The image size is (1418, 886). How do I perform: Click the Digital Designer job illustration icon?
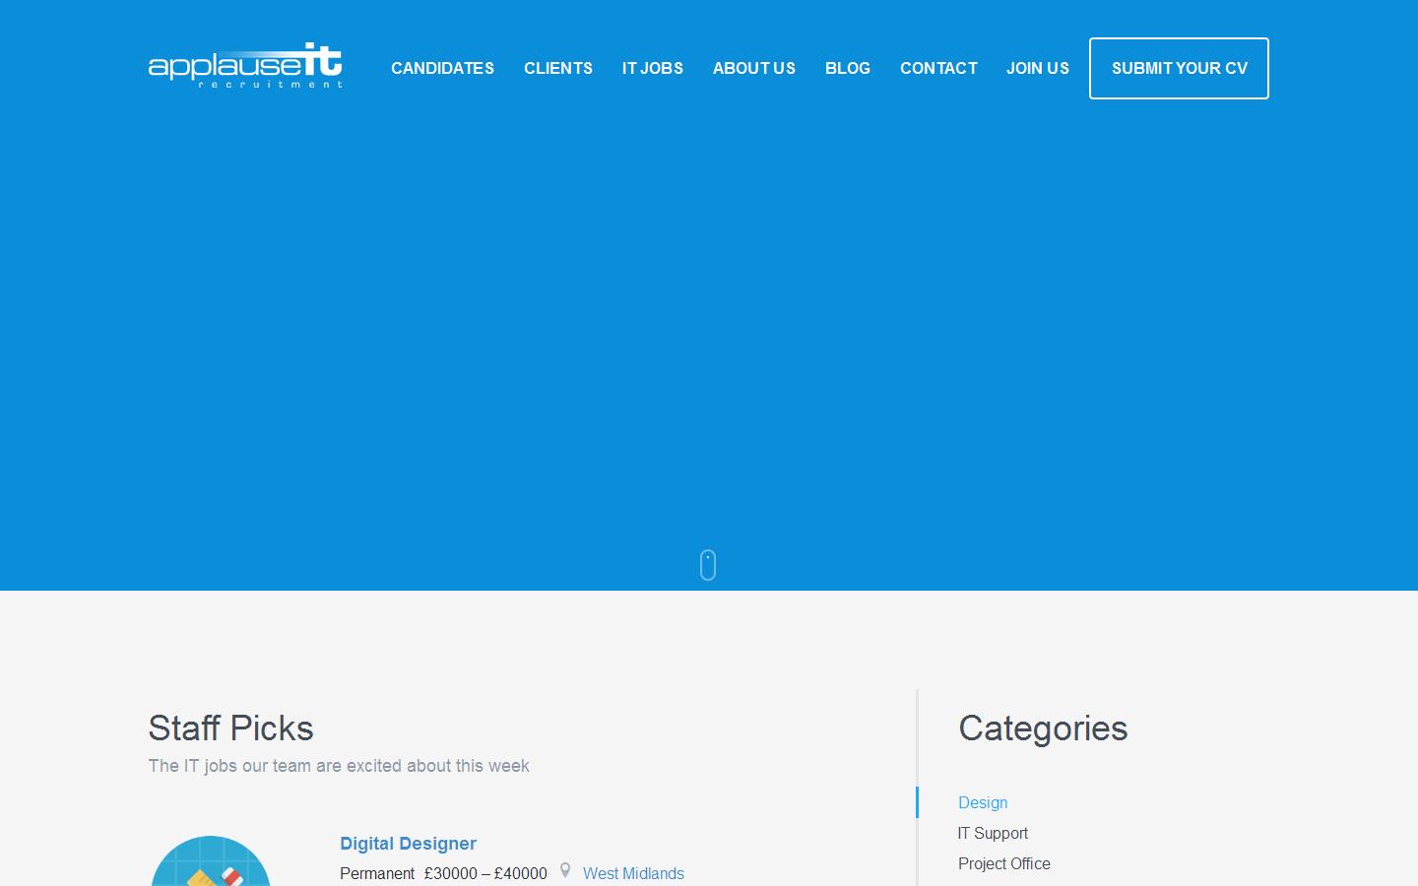coord(211,866)
